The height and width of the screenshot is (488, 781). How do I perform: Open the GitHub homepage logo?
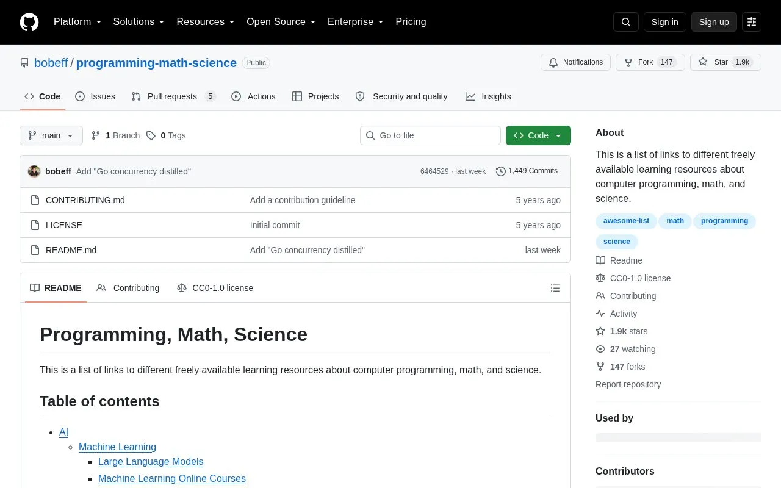pyautogui.click(x=29, y=22)
